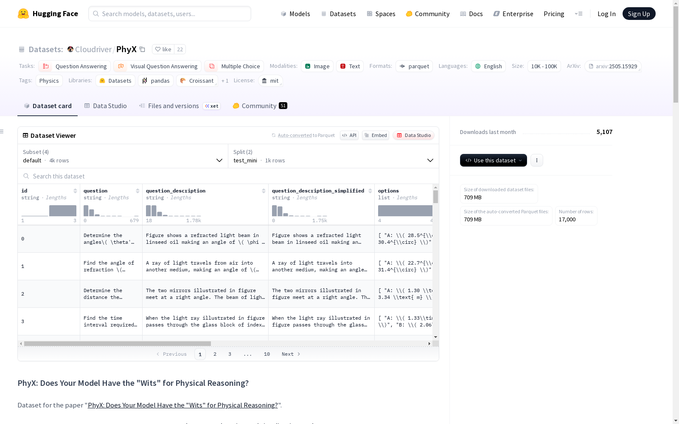Viewport: 679px width, 424px height.
Task: Sort the question column
Action: click(x=137, y=191)
